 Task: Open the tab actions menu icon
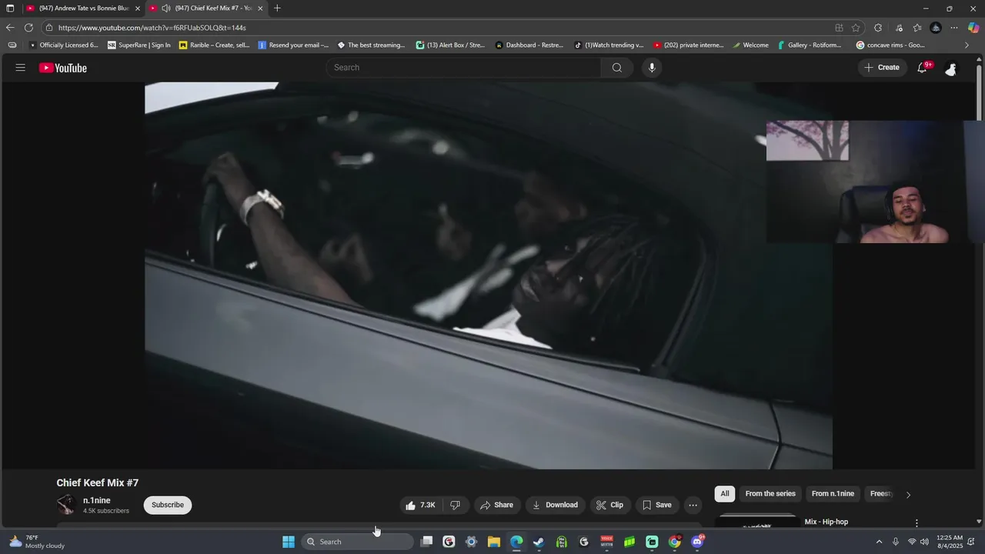(10, 8)
